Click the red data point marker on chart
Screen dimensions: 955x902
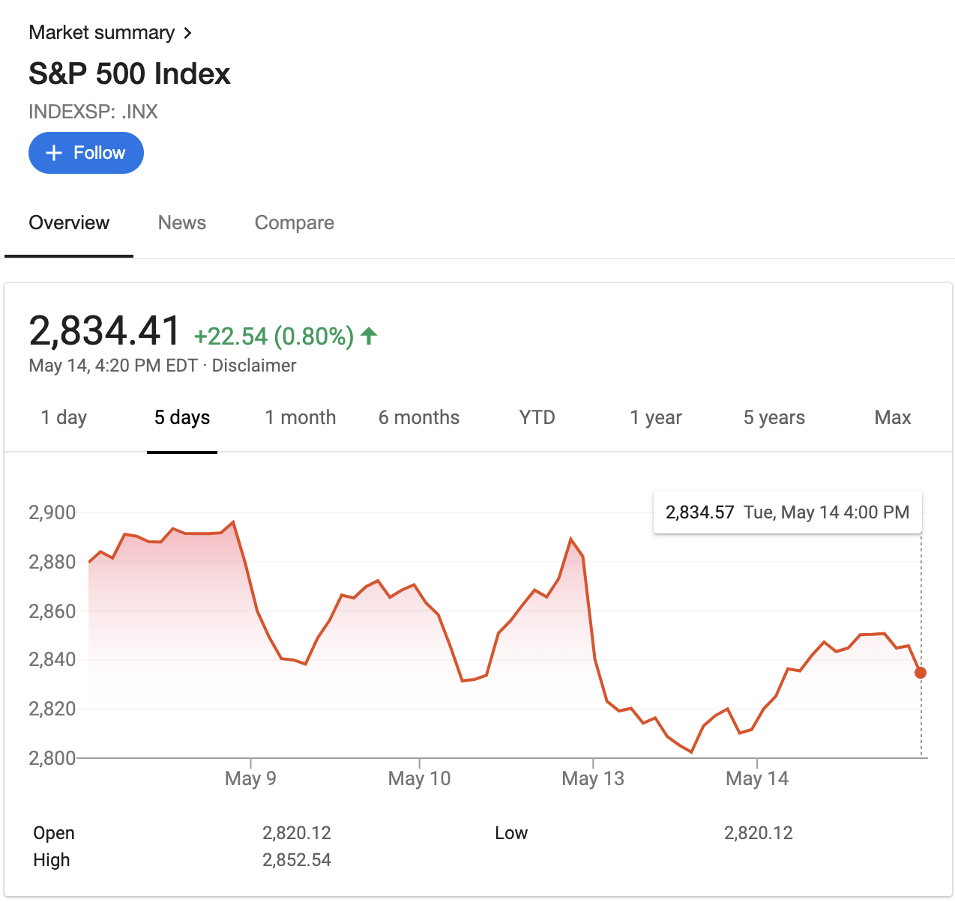921,673
